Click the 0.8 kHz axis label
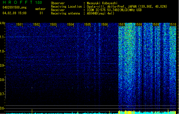The image size is (179, 114). point(2,80)
